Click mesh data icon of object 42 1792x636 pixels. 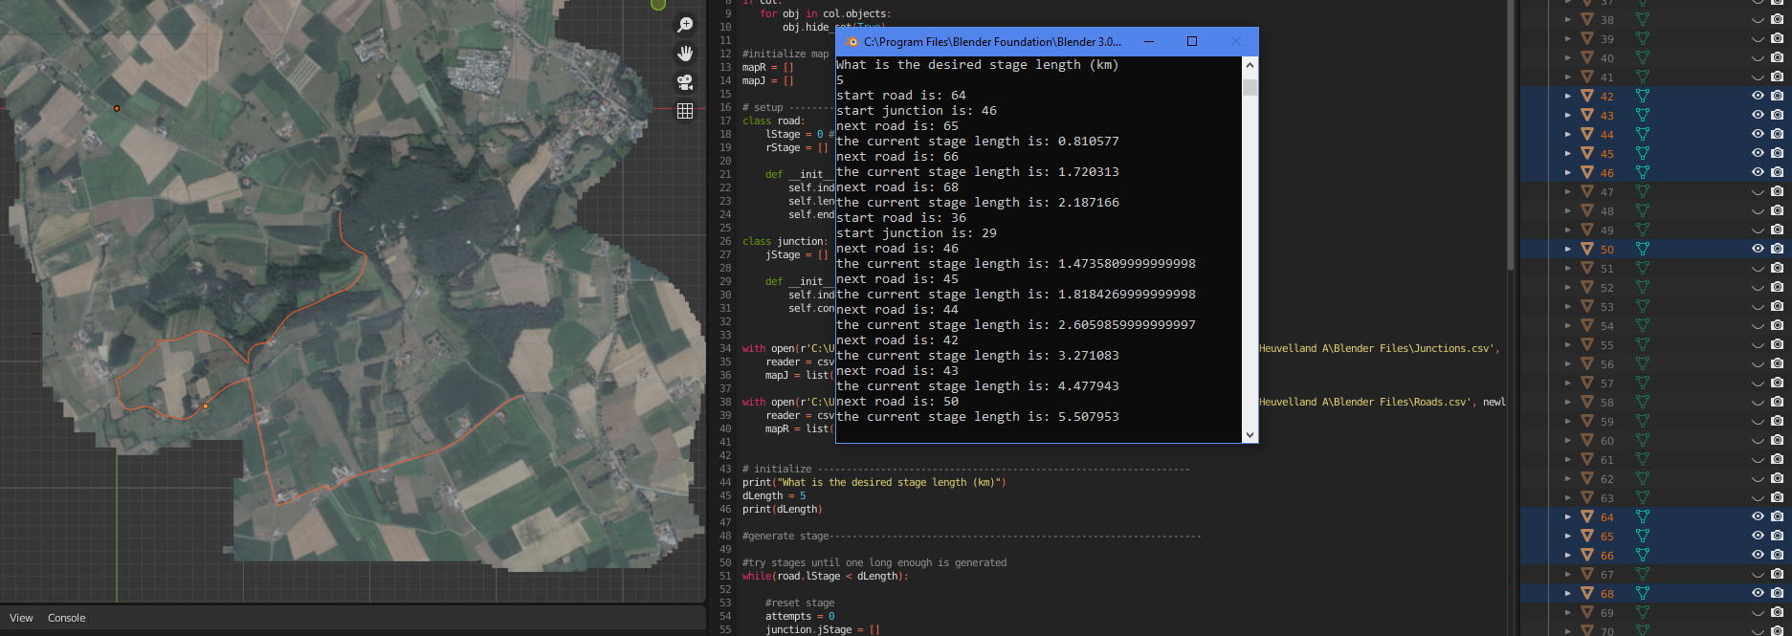1642,96
